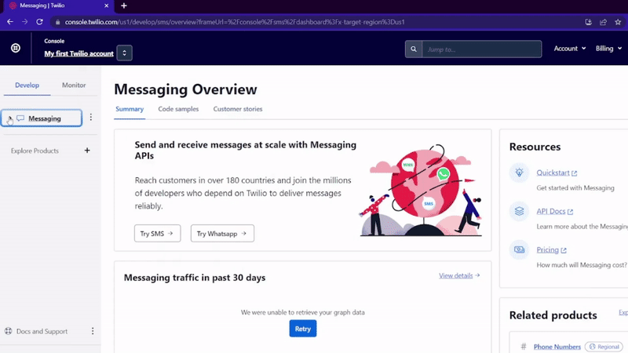Click the Pricing money icon

[519, 249]
